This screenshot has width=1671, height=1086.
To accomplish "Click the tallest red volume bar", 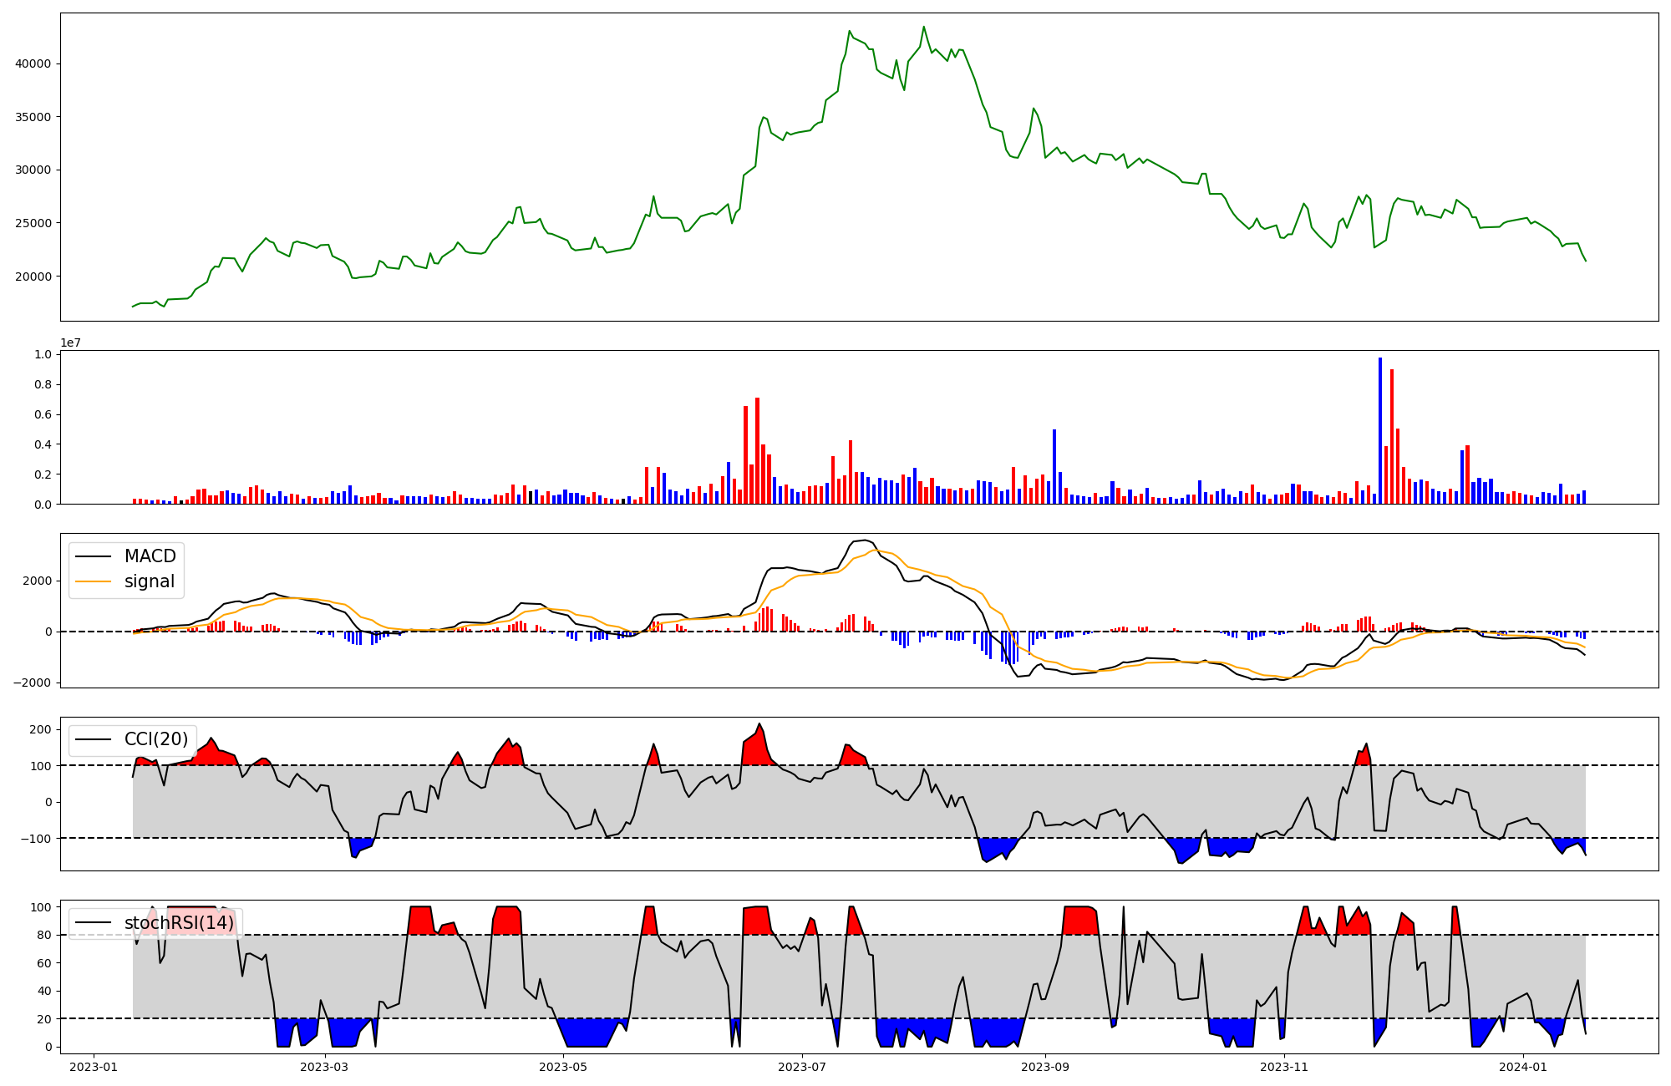I will click(1392, 436).
